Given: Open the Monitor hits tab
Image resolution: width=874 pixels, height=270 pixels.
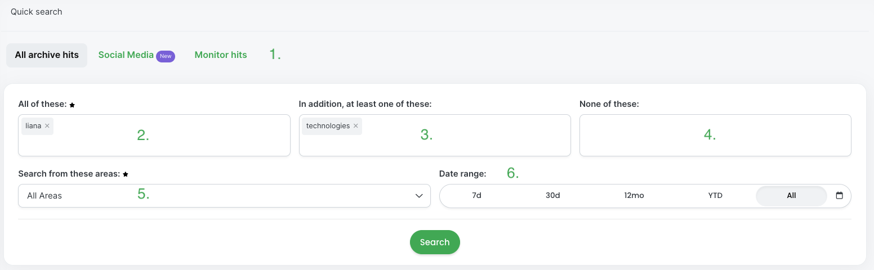Looking at the screenshot, I should pos(221,55).
